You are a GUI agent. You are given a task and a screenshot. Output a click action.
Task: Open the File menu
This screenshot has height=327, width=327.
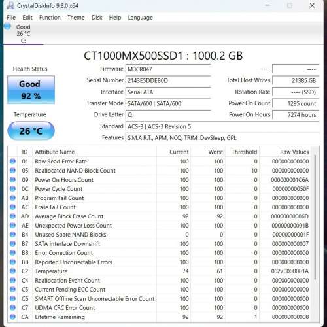(11, 18)
